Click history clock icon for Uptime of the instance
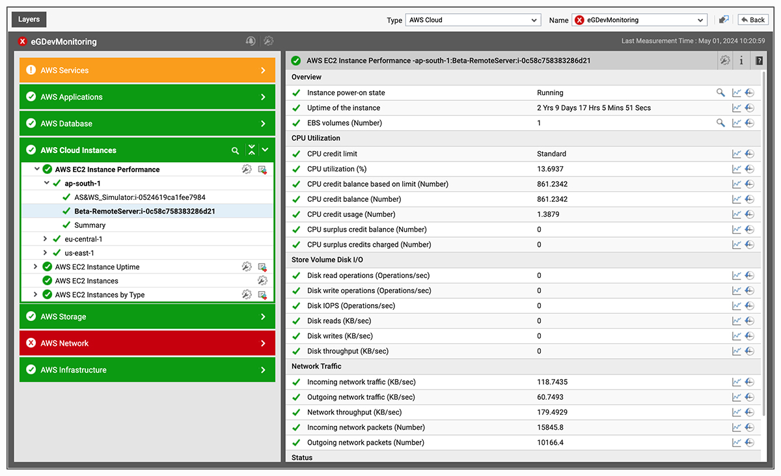Viewport: 781px width, 476px height. (750, 108)
